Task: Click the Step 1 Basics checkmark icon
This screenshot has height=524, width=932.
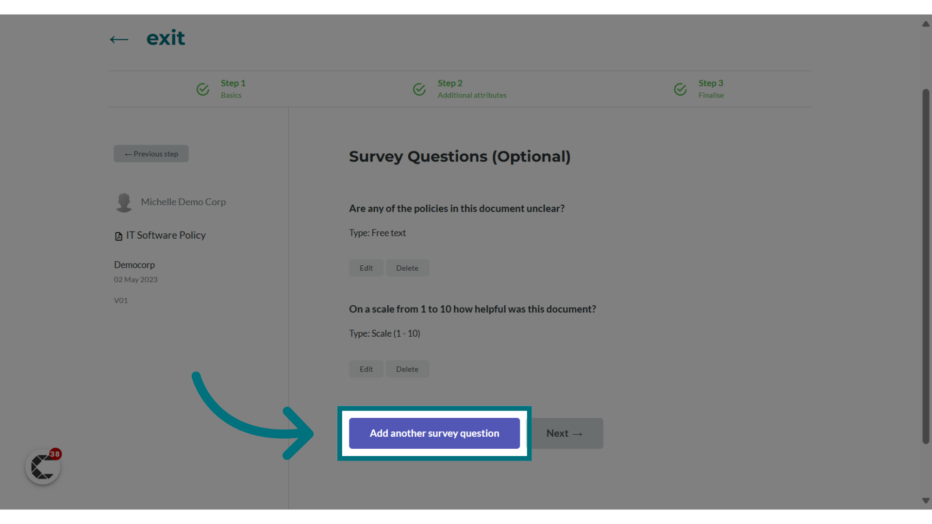Action: pyautogui.click(x=203, y=88)
